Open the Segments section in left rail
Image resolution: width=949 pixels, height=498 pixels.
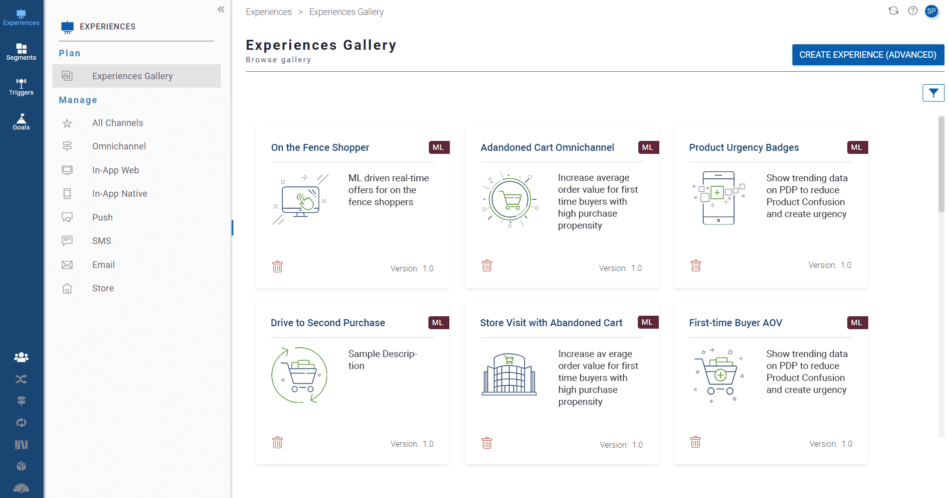click(21, 52)
